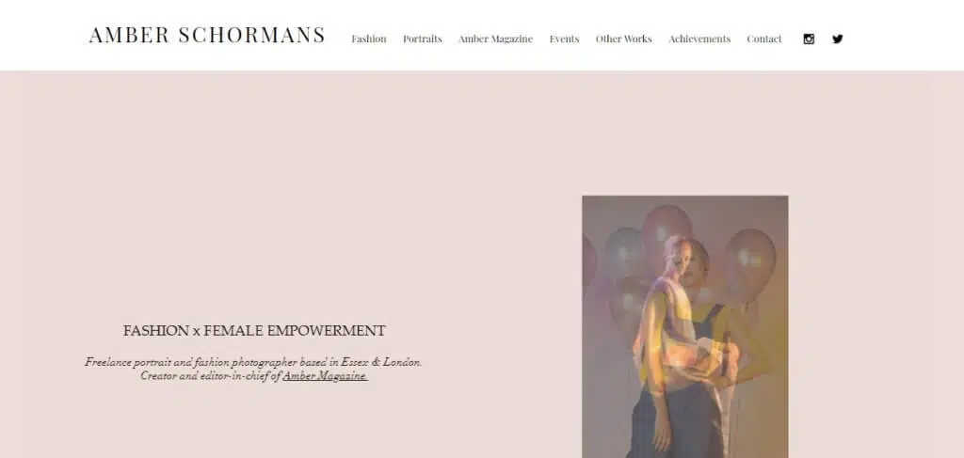Click the FASHION x FEMALE EMPOWERMENT heading

tap(254, 331)
